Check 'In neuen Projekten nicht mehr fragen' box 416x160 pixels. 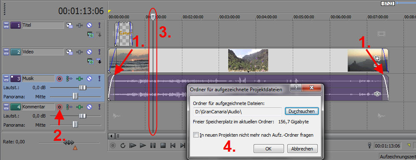tap(196, 135)
